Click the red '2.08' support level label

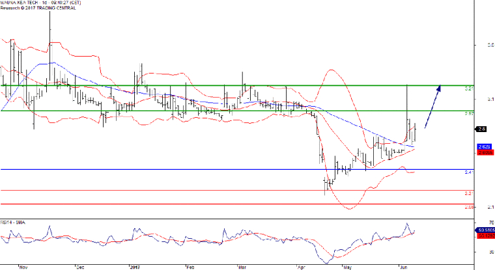(x=470, y=208)
